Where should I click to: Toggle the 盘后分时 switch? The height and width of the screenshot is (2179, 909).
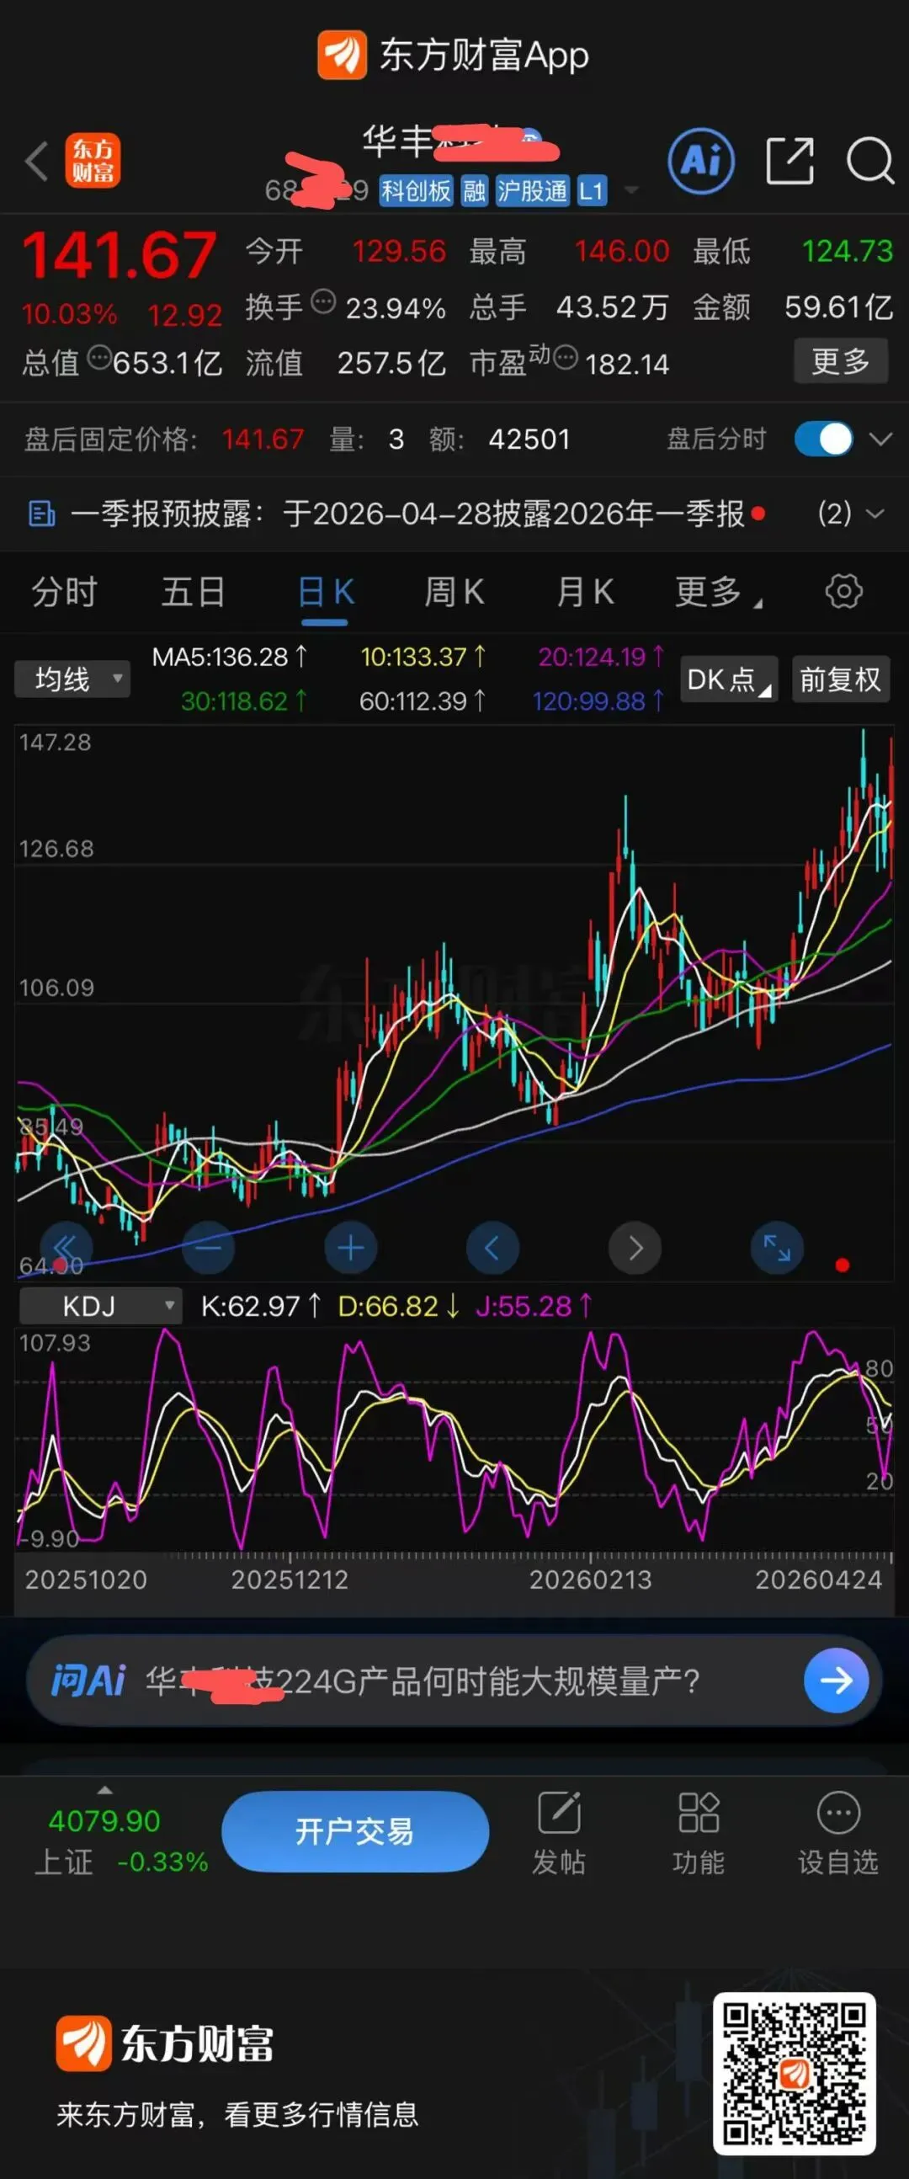(823, 438)
